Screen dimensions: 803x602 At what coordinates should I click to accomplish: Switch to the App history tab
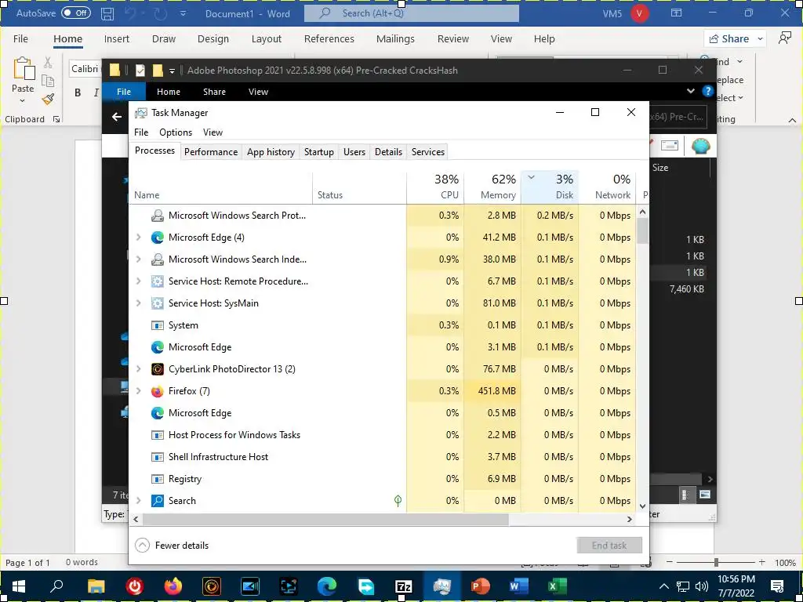click(271, 152)
